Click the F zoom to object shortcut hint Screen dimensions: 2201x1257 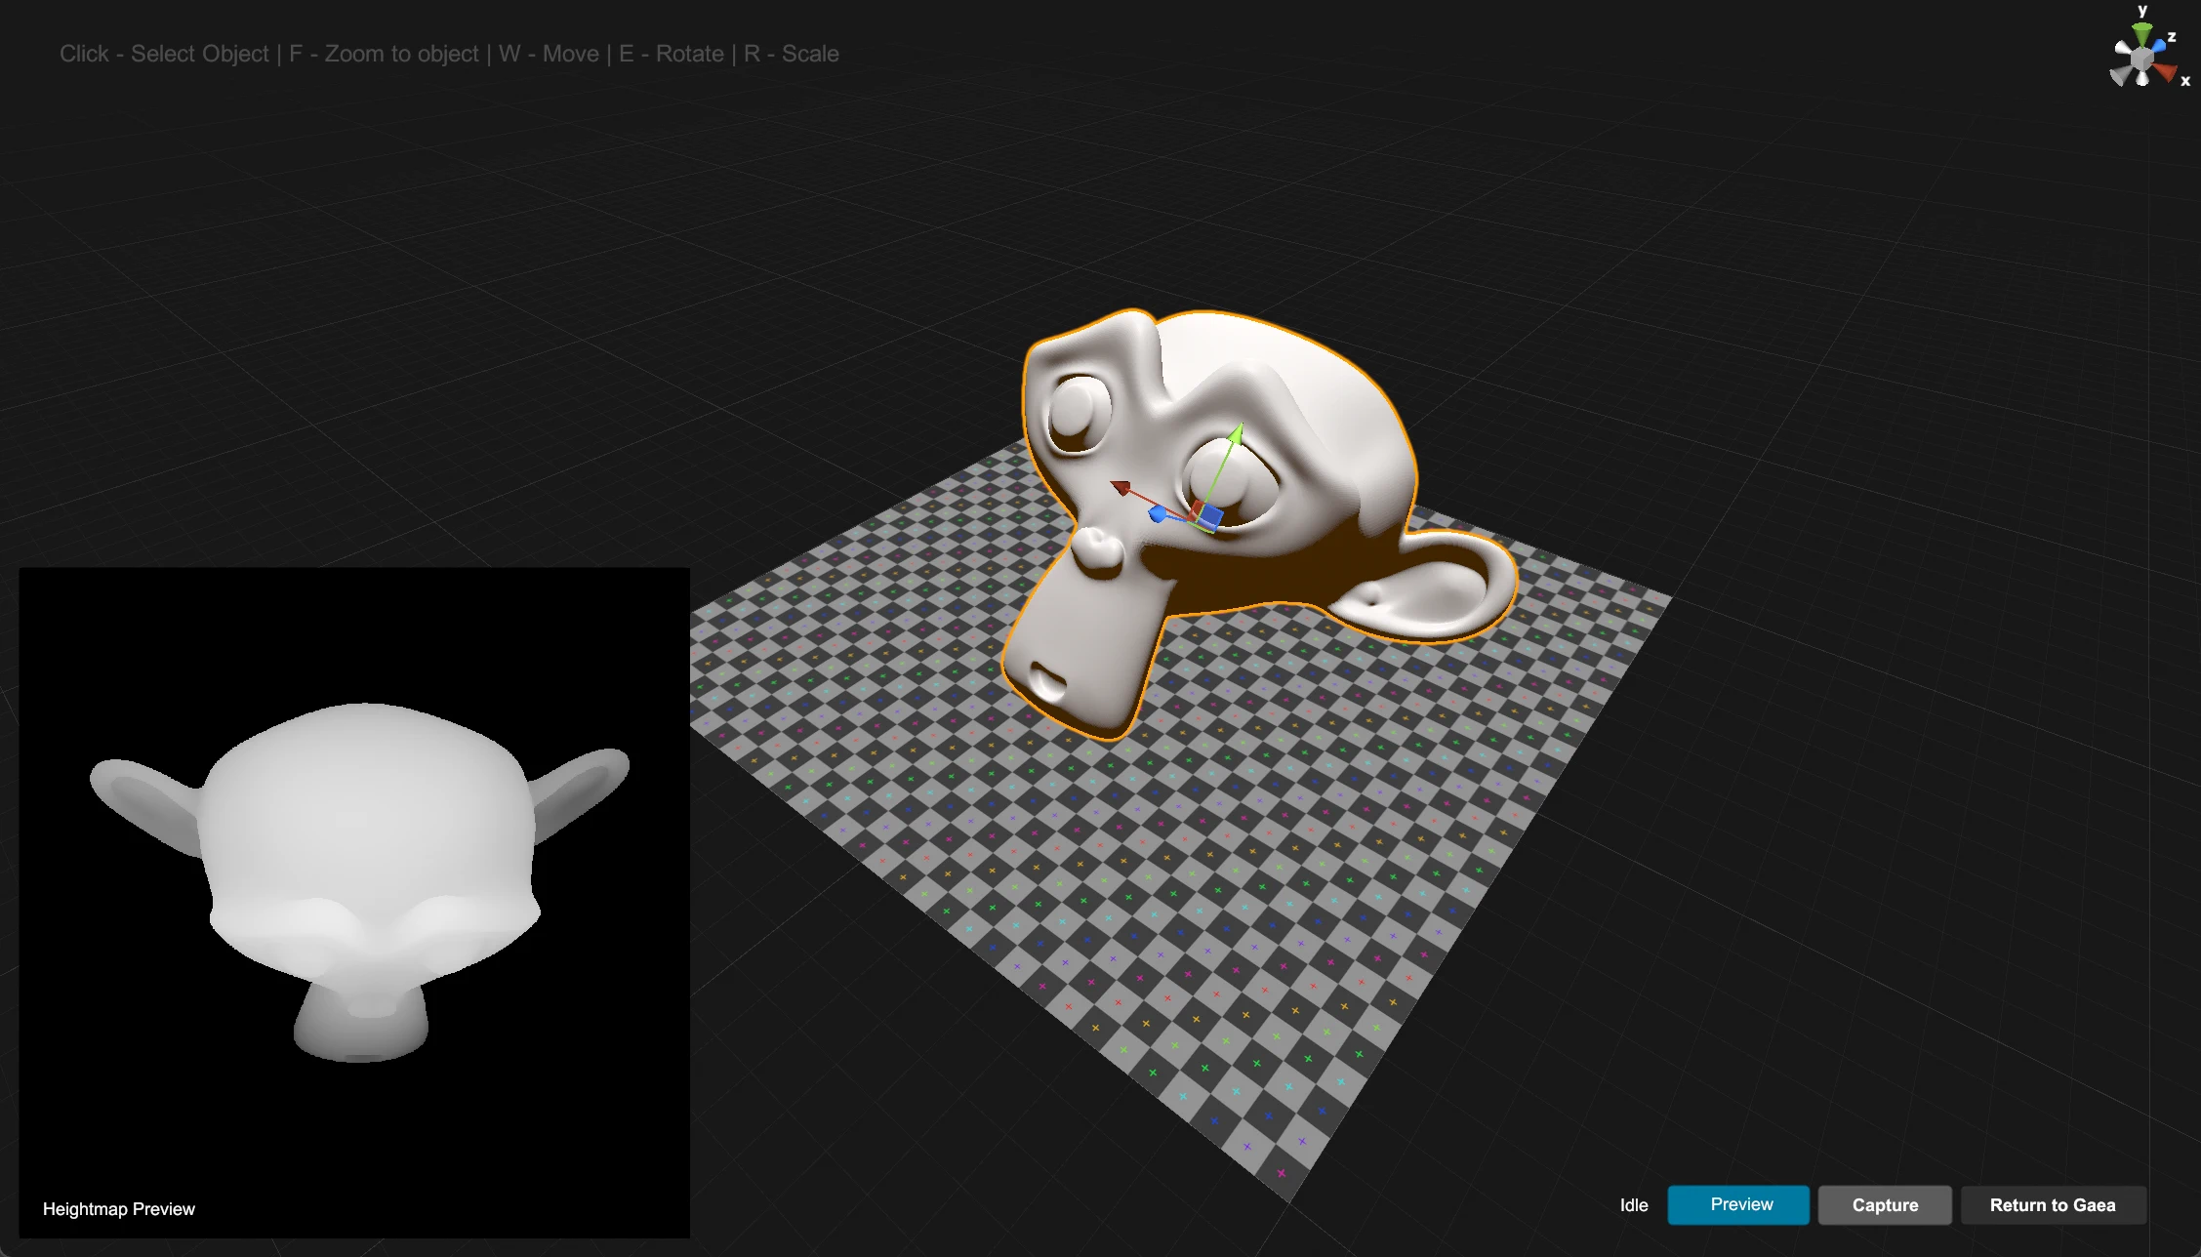coord(357,53)
